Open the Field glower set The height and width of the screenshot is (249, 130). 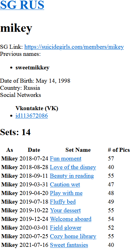point(66,228)
